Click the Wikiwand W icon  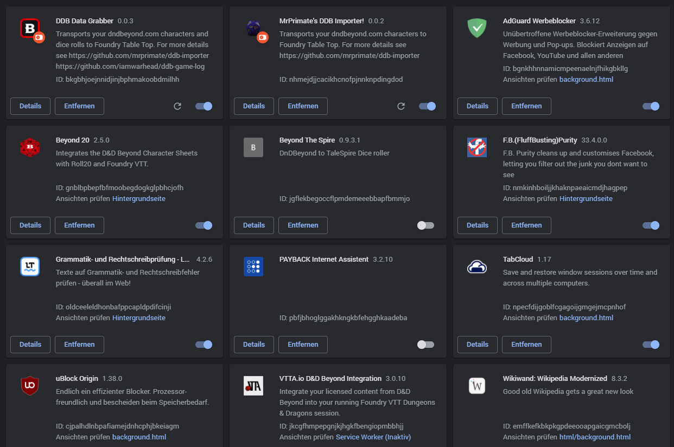(477, 386)
